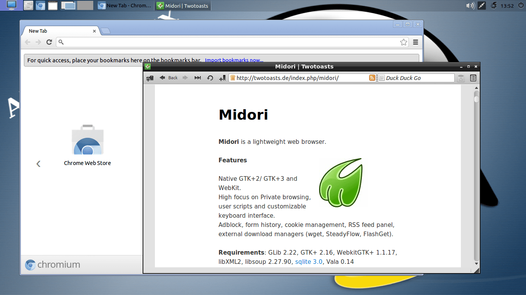Add a bookmark in Midori toolbar
526x295 pixels.
click(x=222, y=78)
